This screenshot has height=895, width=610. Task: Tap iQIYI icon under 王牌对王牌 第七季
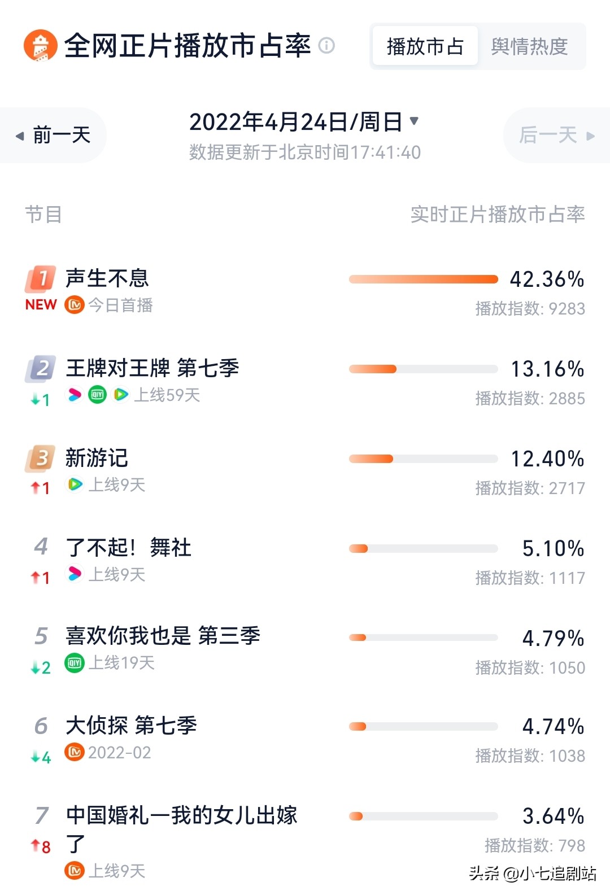[x=98, y=395]
